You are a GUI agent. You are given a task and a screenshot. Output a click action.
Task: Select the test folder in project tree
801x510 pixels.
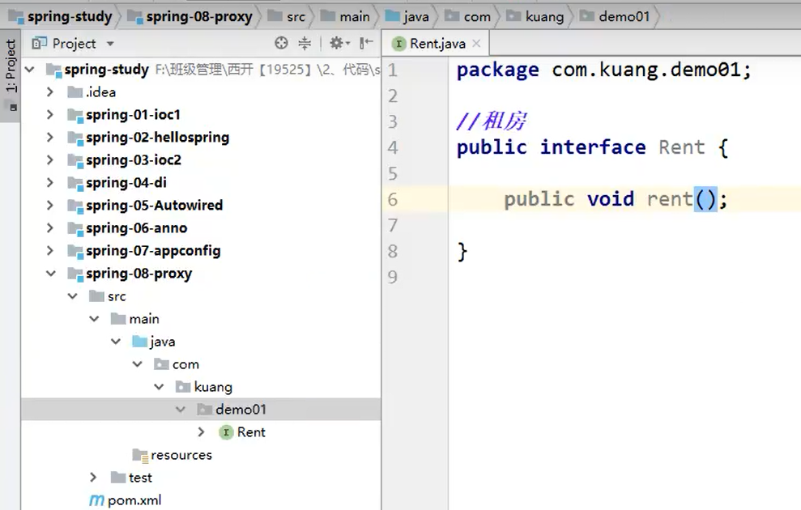coord(140,478)
